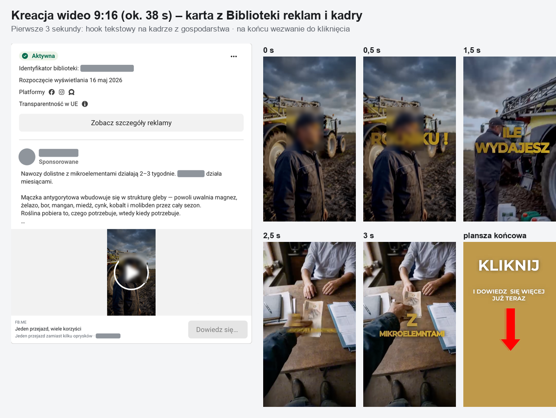Click the 'KLIKNIJ' text on end card

tap(509, 266)
